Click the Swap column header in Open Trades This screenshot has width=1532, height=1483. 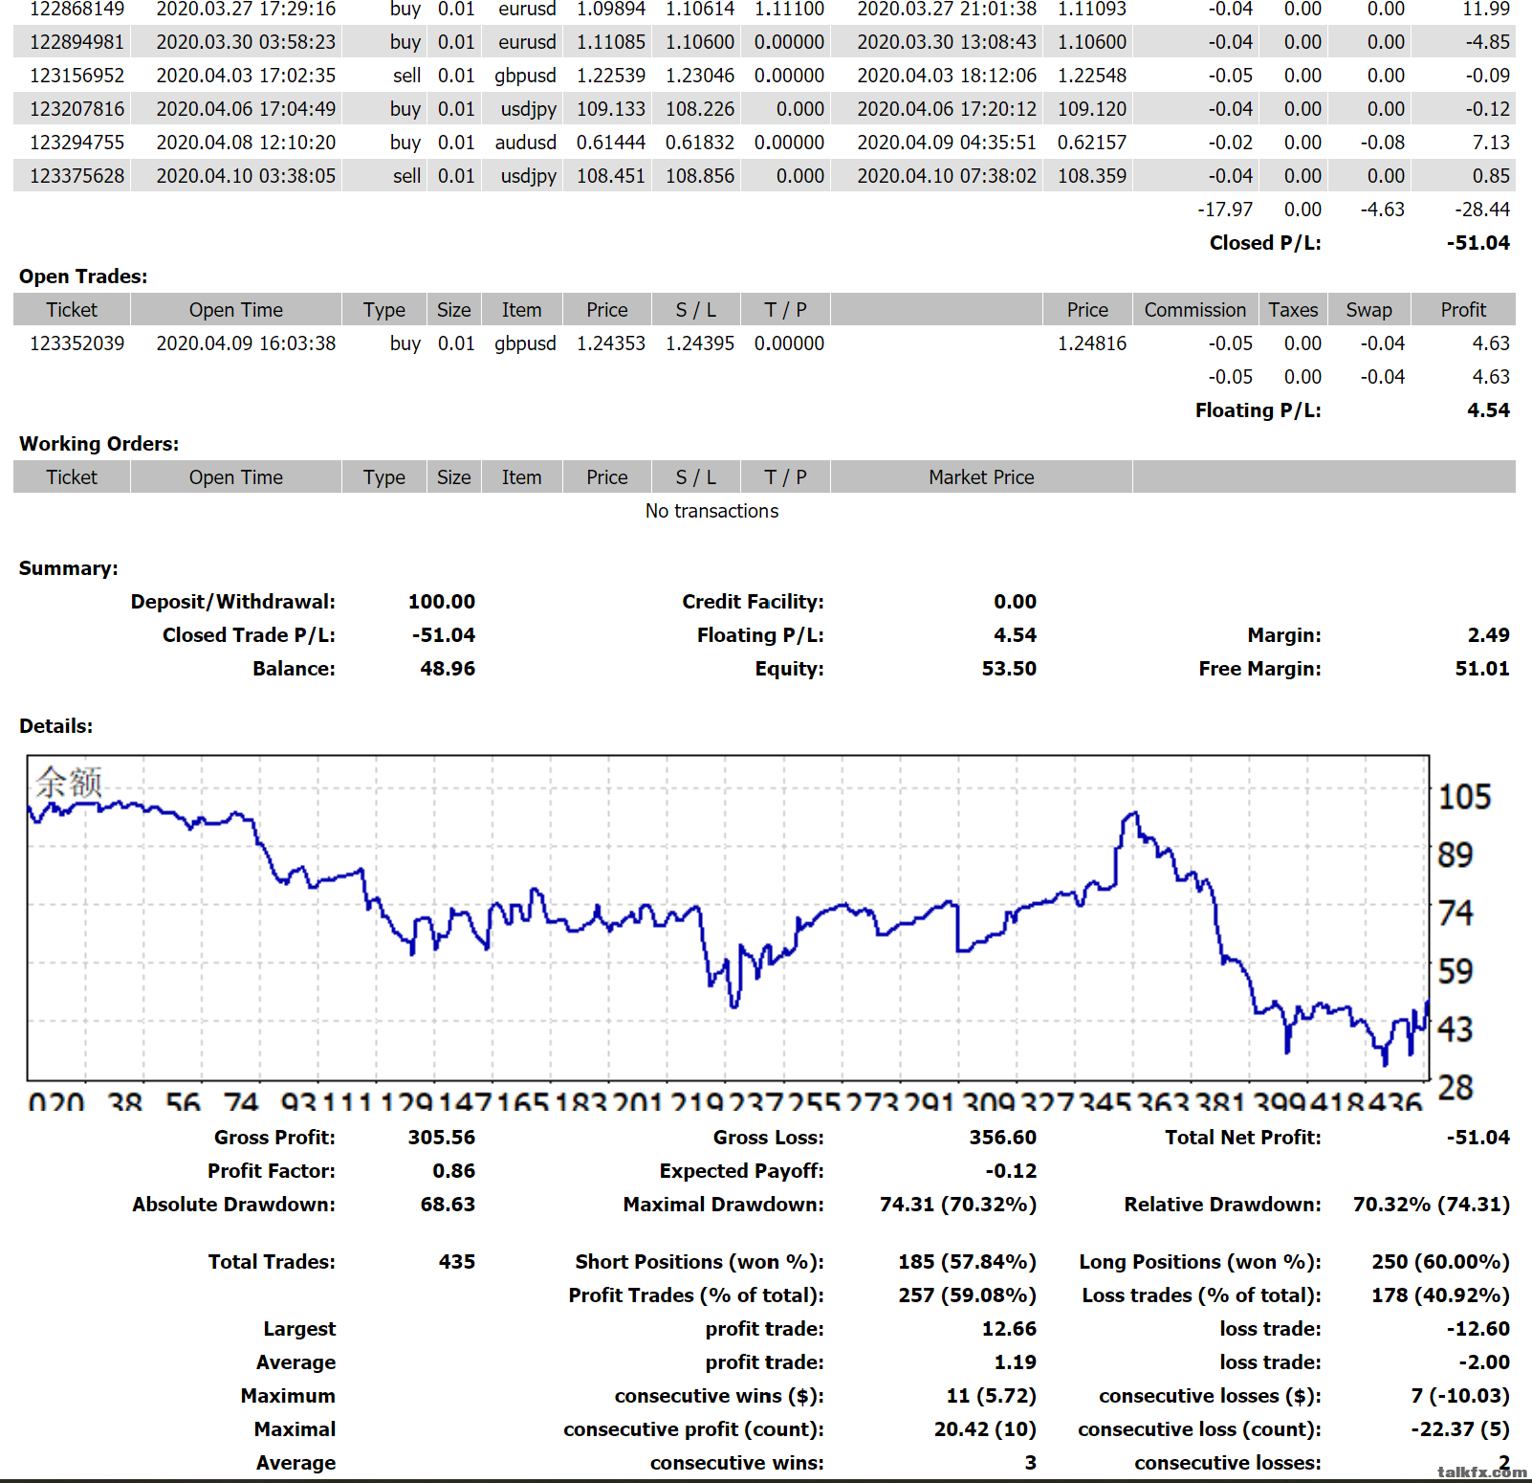point(1368,310)
